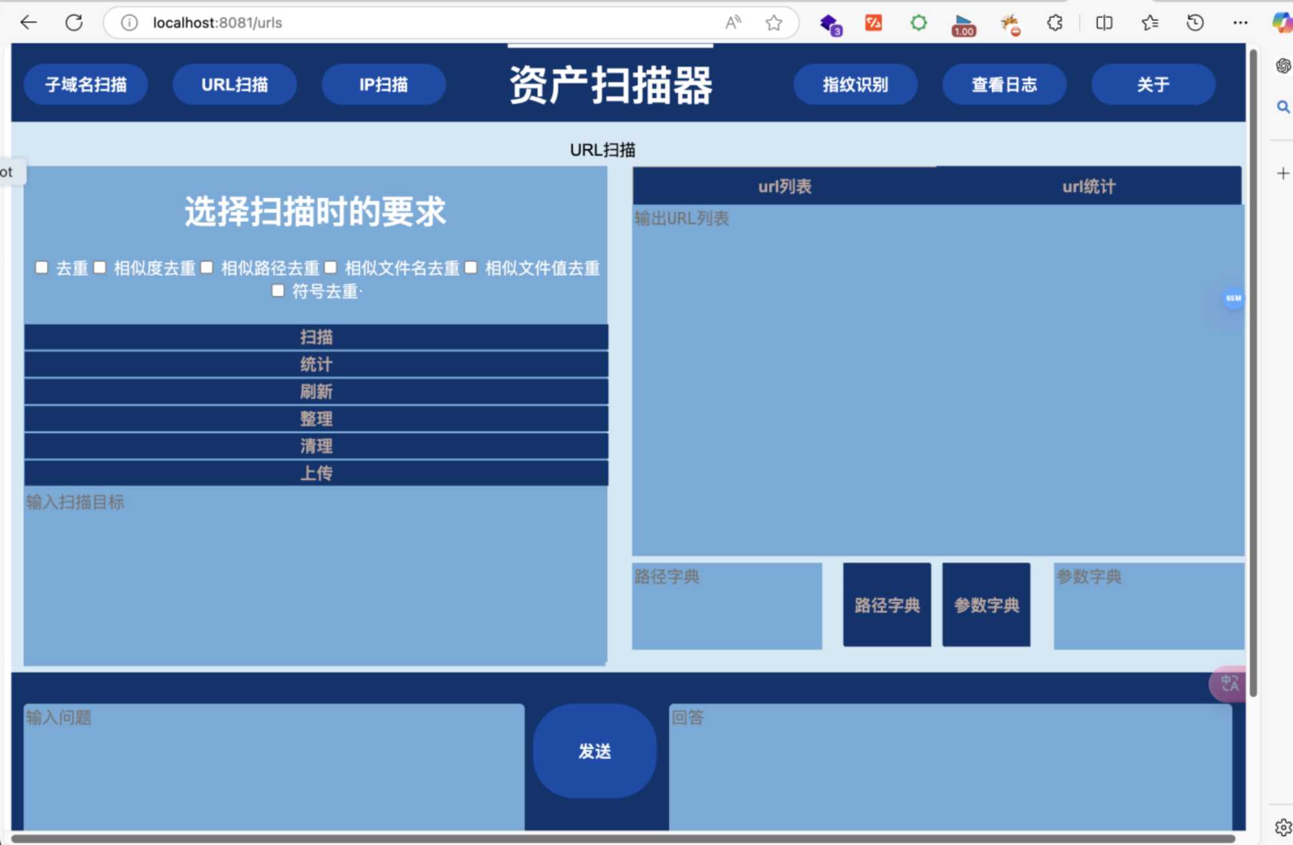Viewport: 1293px width, 845px height.
Task: Open the sidebar search magnifier icon
Action: (1283, 107)
